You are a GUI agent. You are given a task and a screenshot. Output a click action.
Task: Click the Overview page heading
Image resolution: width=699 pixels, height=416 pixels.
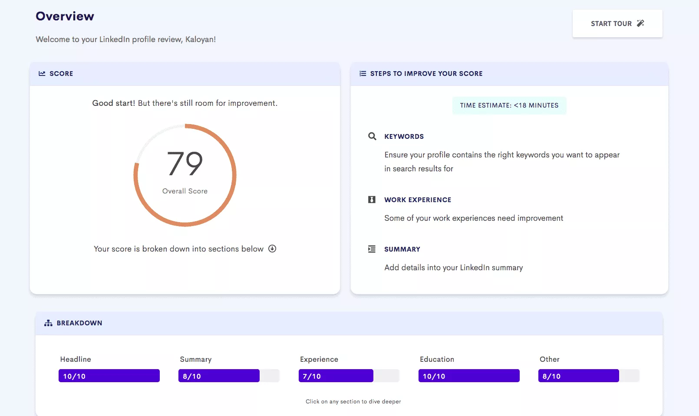point(65,16)
